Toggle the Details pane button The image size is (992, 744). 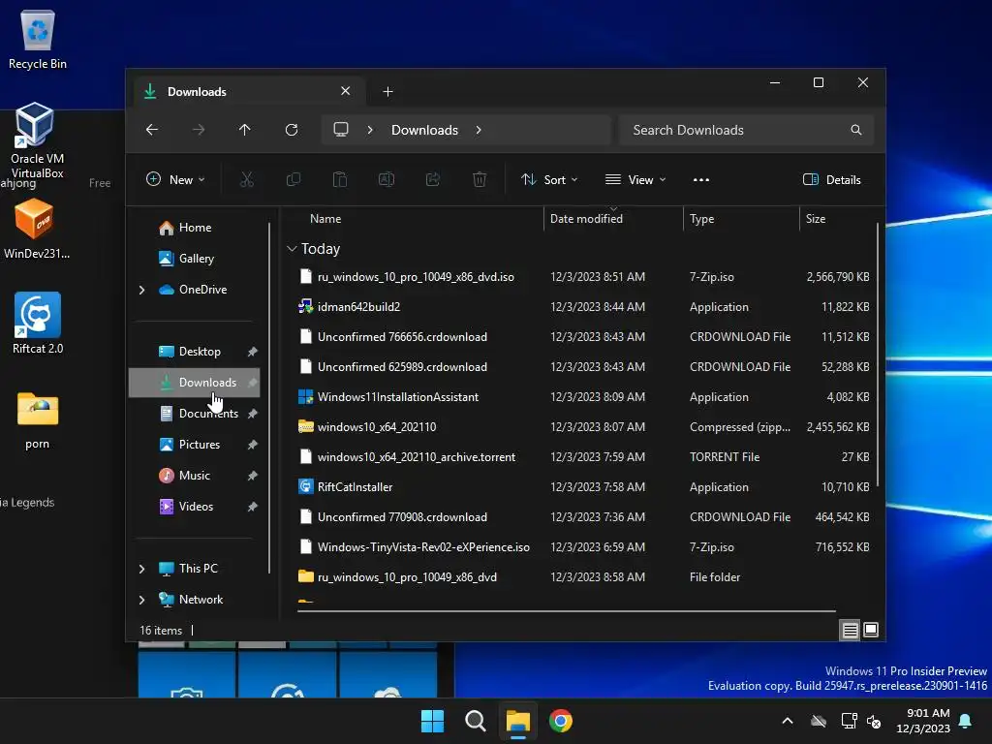coord(831,179)
